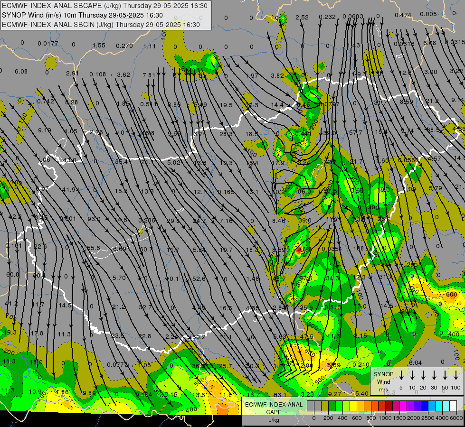The width and height of the screenshot is (465, 427).
Task: Select the bright magenta CAPE legend swatch
Action: coord(403,406)
